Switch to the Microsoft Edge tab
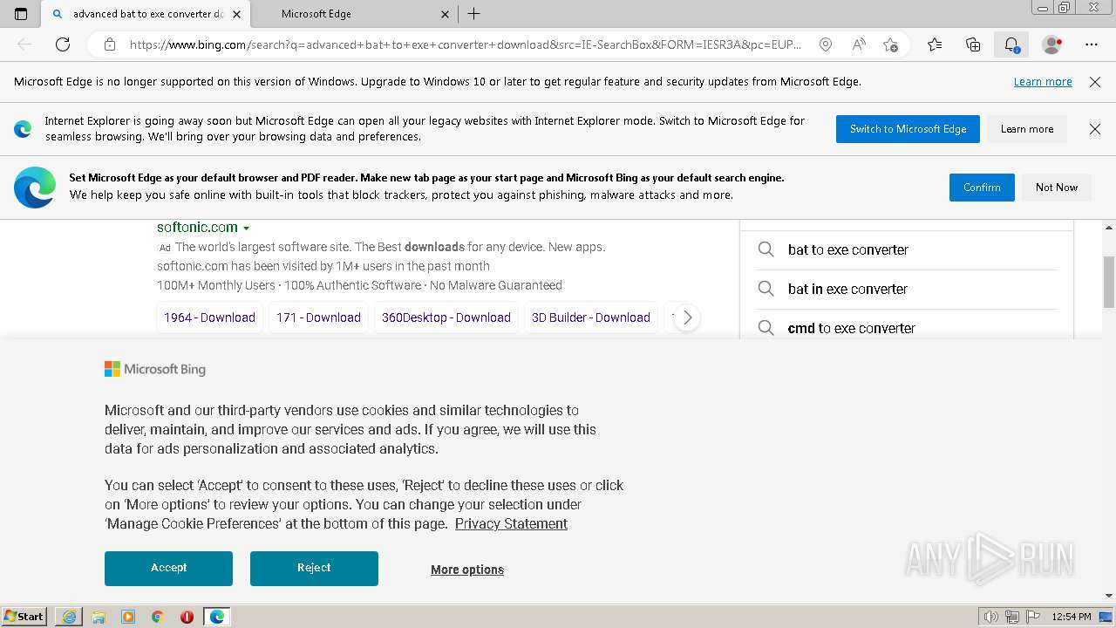The image size is (1116, 628). pos(355,14)
